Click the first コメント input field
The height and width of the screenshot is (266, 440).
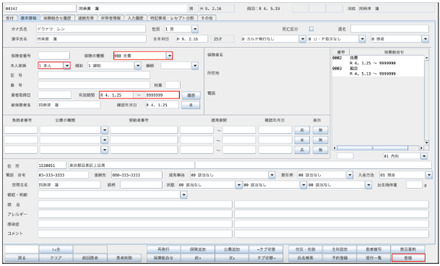[x=135, y=233]
